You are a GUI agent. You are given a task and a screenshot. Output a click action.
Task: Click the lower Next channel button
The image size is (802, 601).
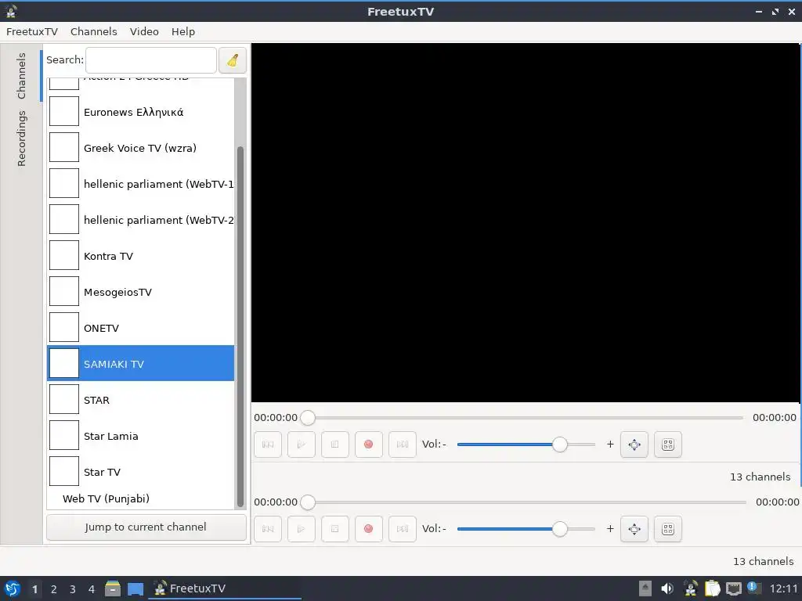[403, 528]
